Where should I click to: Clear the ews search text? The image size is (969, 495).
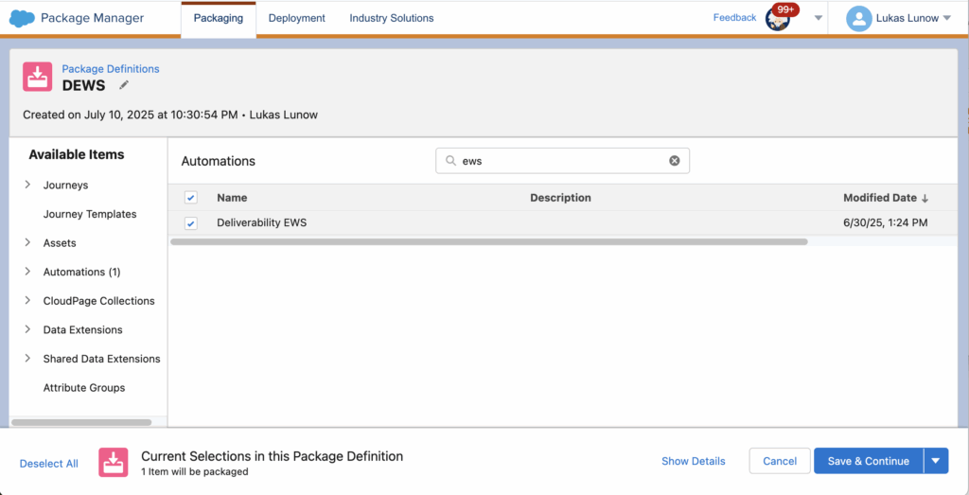click(x=674, y=161)
